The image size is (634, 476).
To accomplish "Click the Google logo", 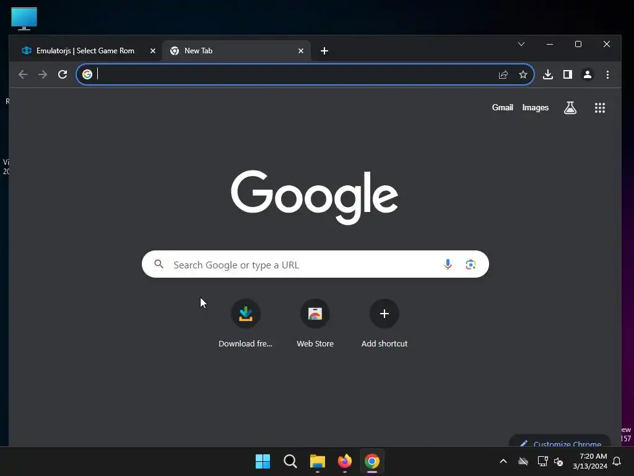I will (x=314, y=197).
